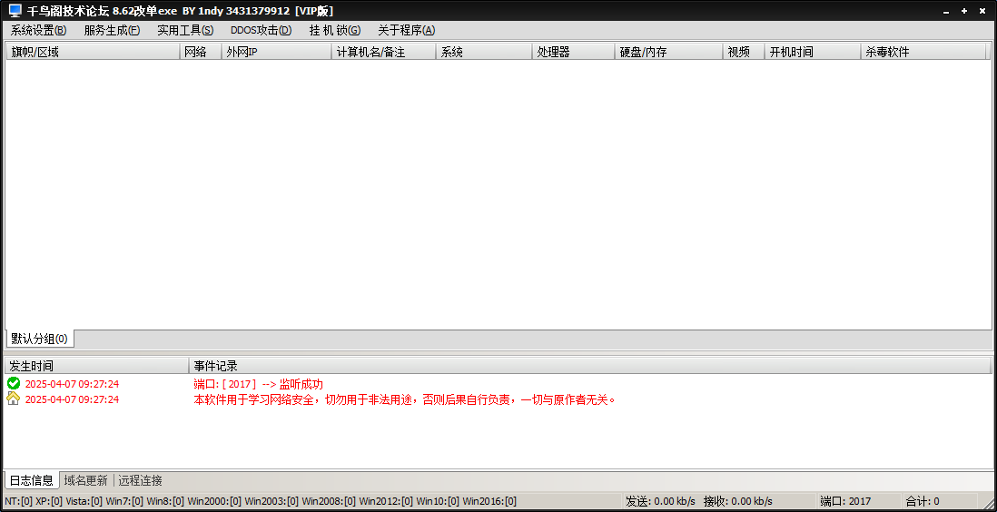Sort by the 外网IP column header
Image resolution: width=997 pixels, height=512 pixels.
pos(277,52)
